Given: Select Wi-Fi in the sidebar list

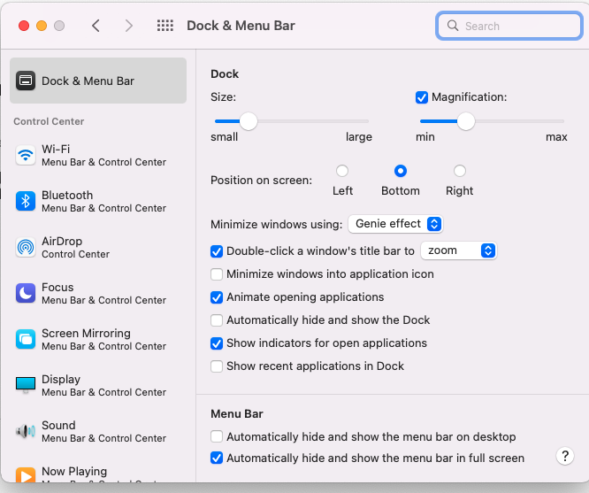Looking at the screenshot, I should (98, 155).
